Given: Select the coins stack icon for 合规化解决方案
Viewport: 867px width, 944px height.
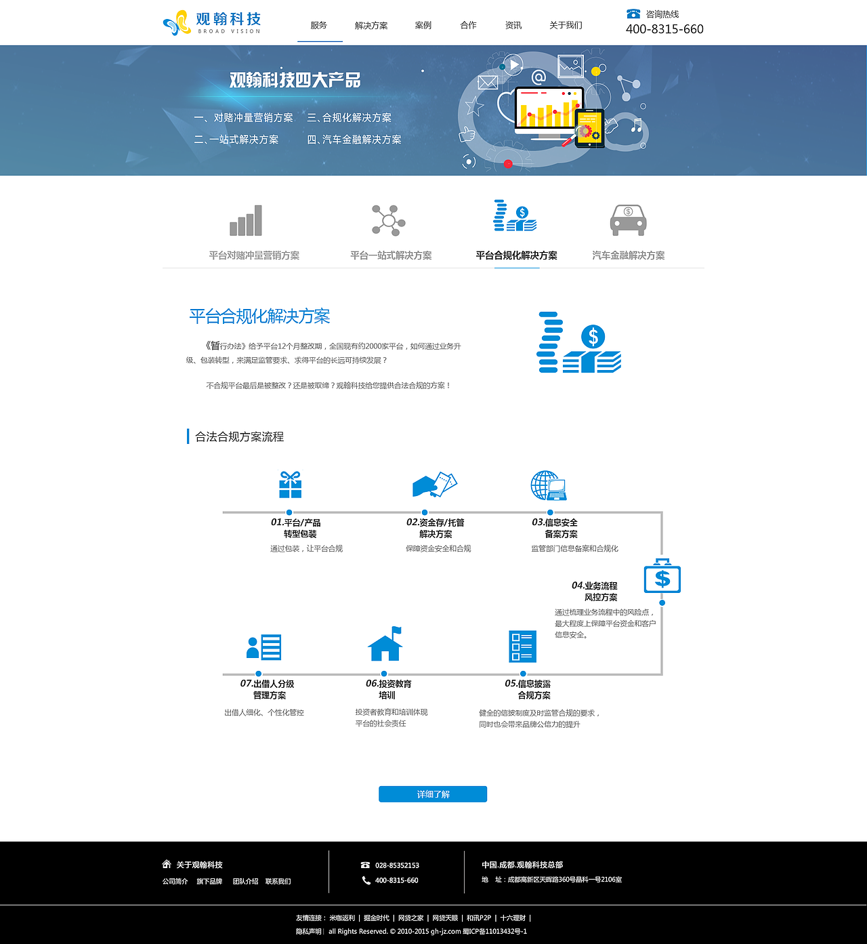Looking at the screenshot, I should pyautogui.click(x=515, y=216).
